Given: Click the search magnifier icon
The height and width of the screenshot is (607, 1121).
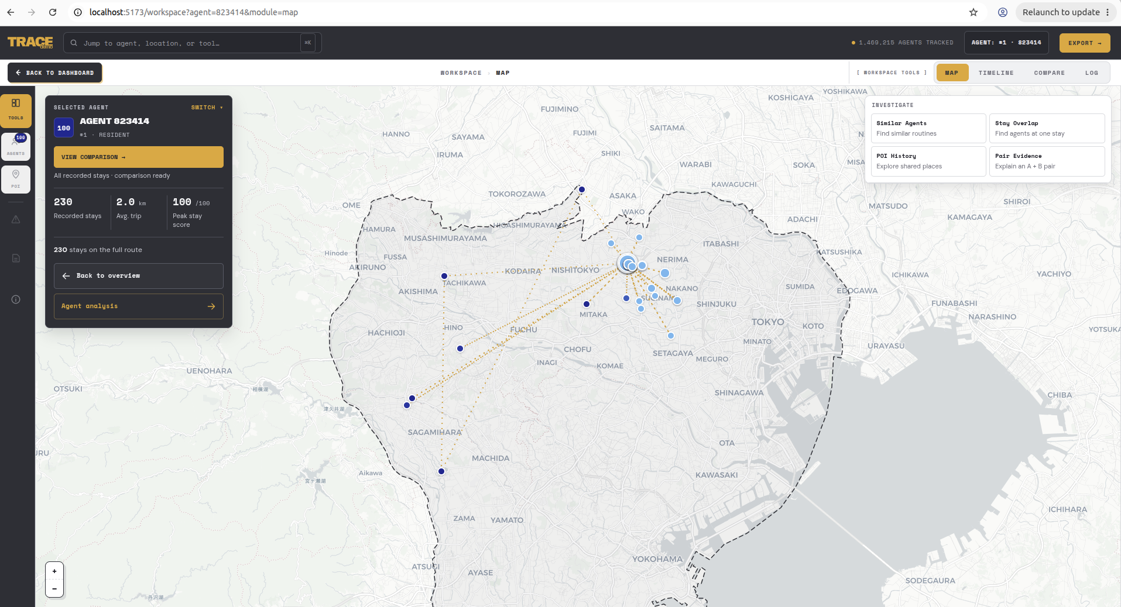Looking at the screenshot, I should [x=74, y=43].
